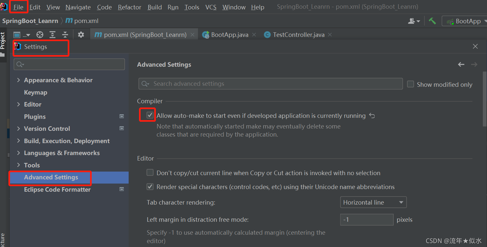Open the Code menu

104,7
